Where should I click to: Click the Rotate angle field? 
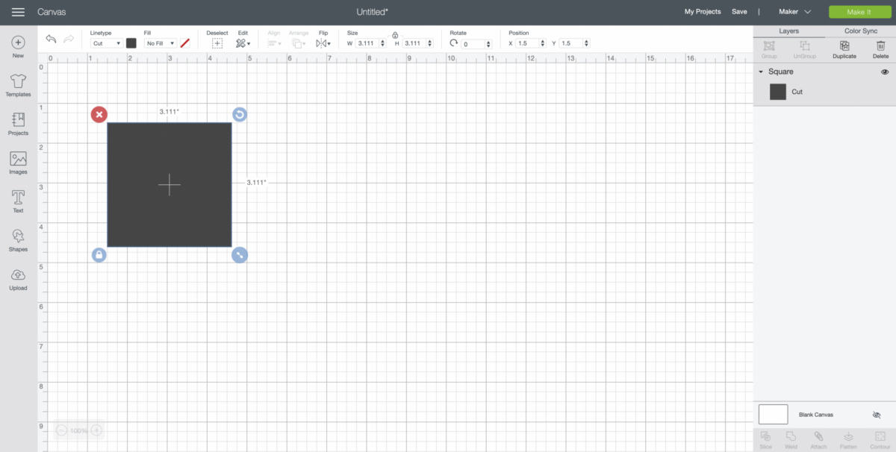(473, 44)
